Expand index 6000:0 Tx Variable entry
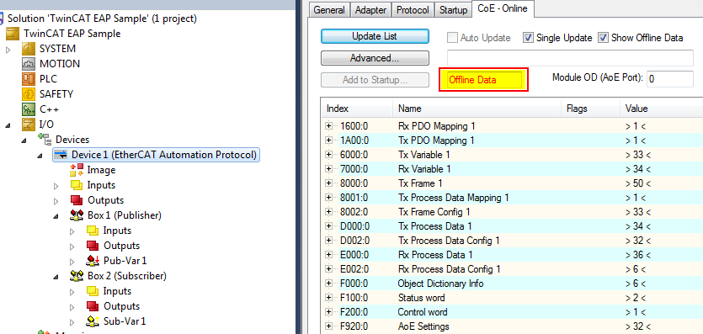This screenshot has height=334, width=703. pos(329,155)
